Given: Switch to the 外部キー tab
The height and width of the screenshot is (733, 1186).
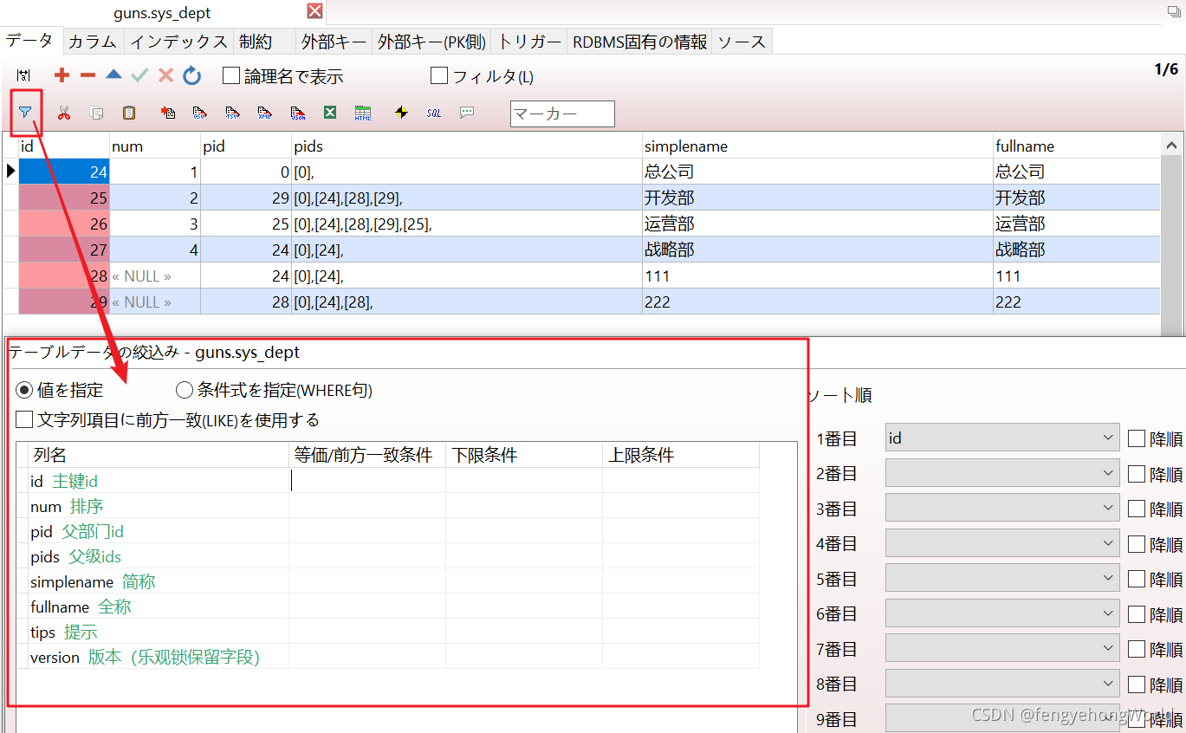Looking at the screenshot, I should pyautogui.click(x=333, y=42).
